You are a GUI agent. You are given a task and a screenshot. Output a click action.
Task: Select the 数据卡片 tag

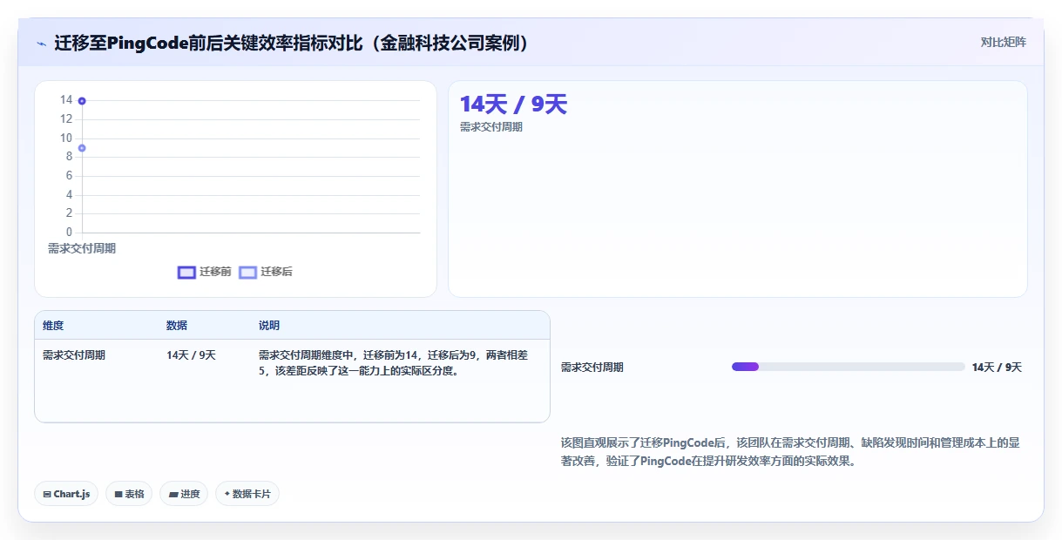(x=247, y=494)
